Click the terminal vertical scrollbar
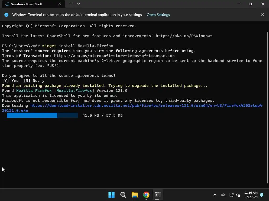The image size is (269, 201). coord(267,108)
